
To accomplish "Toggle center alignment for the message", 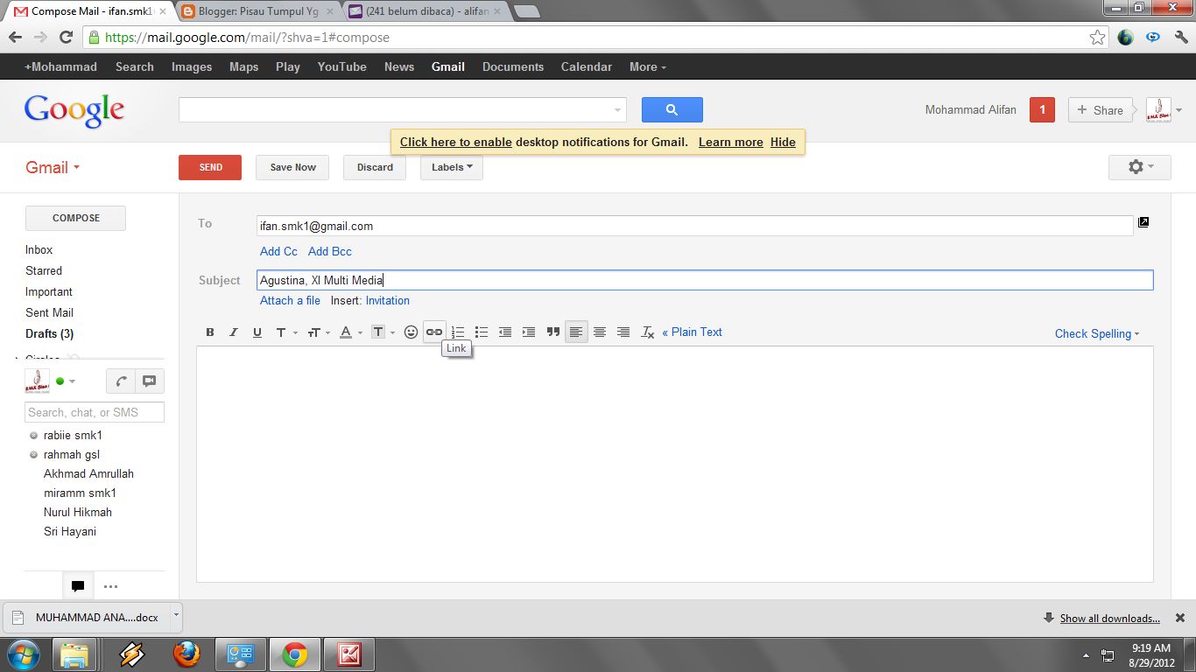I will [x=600, y=332].
